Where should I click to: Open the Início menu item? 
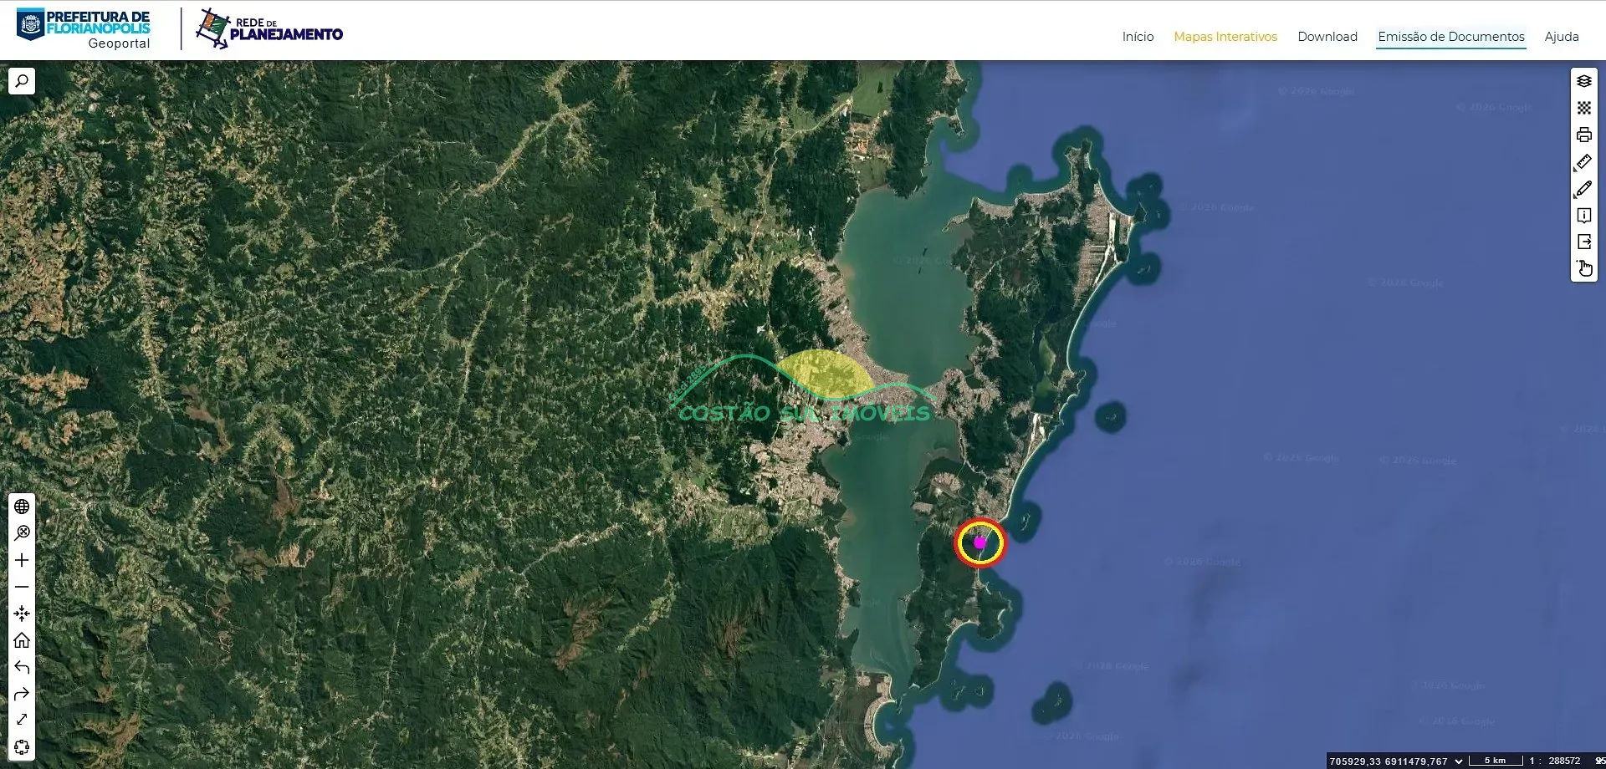point(1138,37)
